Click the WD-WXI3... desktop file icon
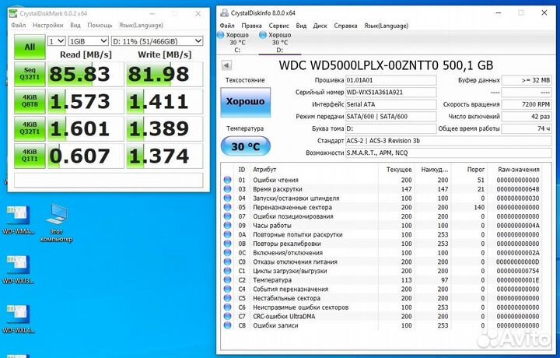This screenshot has height=358, width=560. (18, 270)
